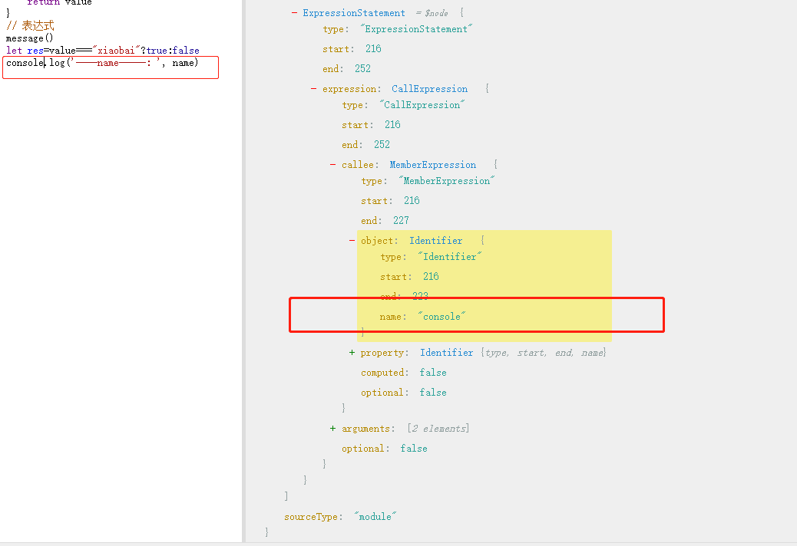The height and width of the screenshot is (546, 797).
Task: Click the computed: false property
Action: point(403,373)
